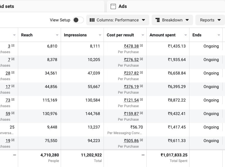Select the ₹9,432.41 amount spent cell
The image size is (225, 167).
177,114
